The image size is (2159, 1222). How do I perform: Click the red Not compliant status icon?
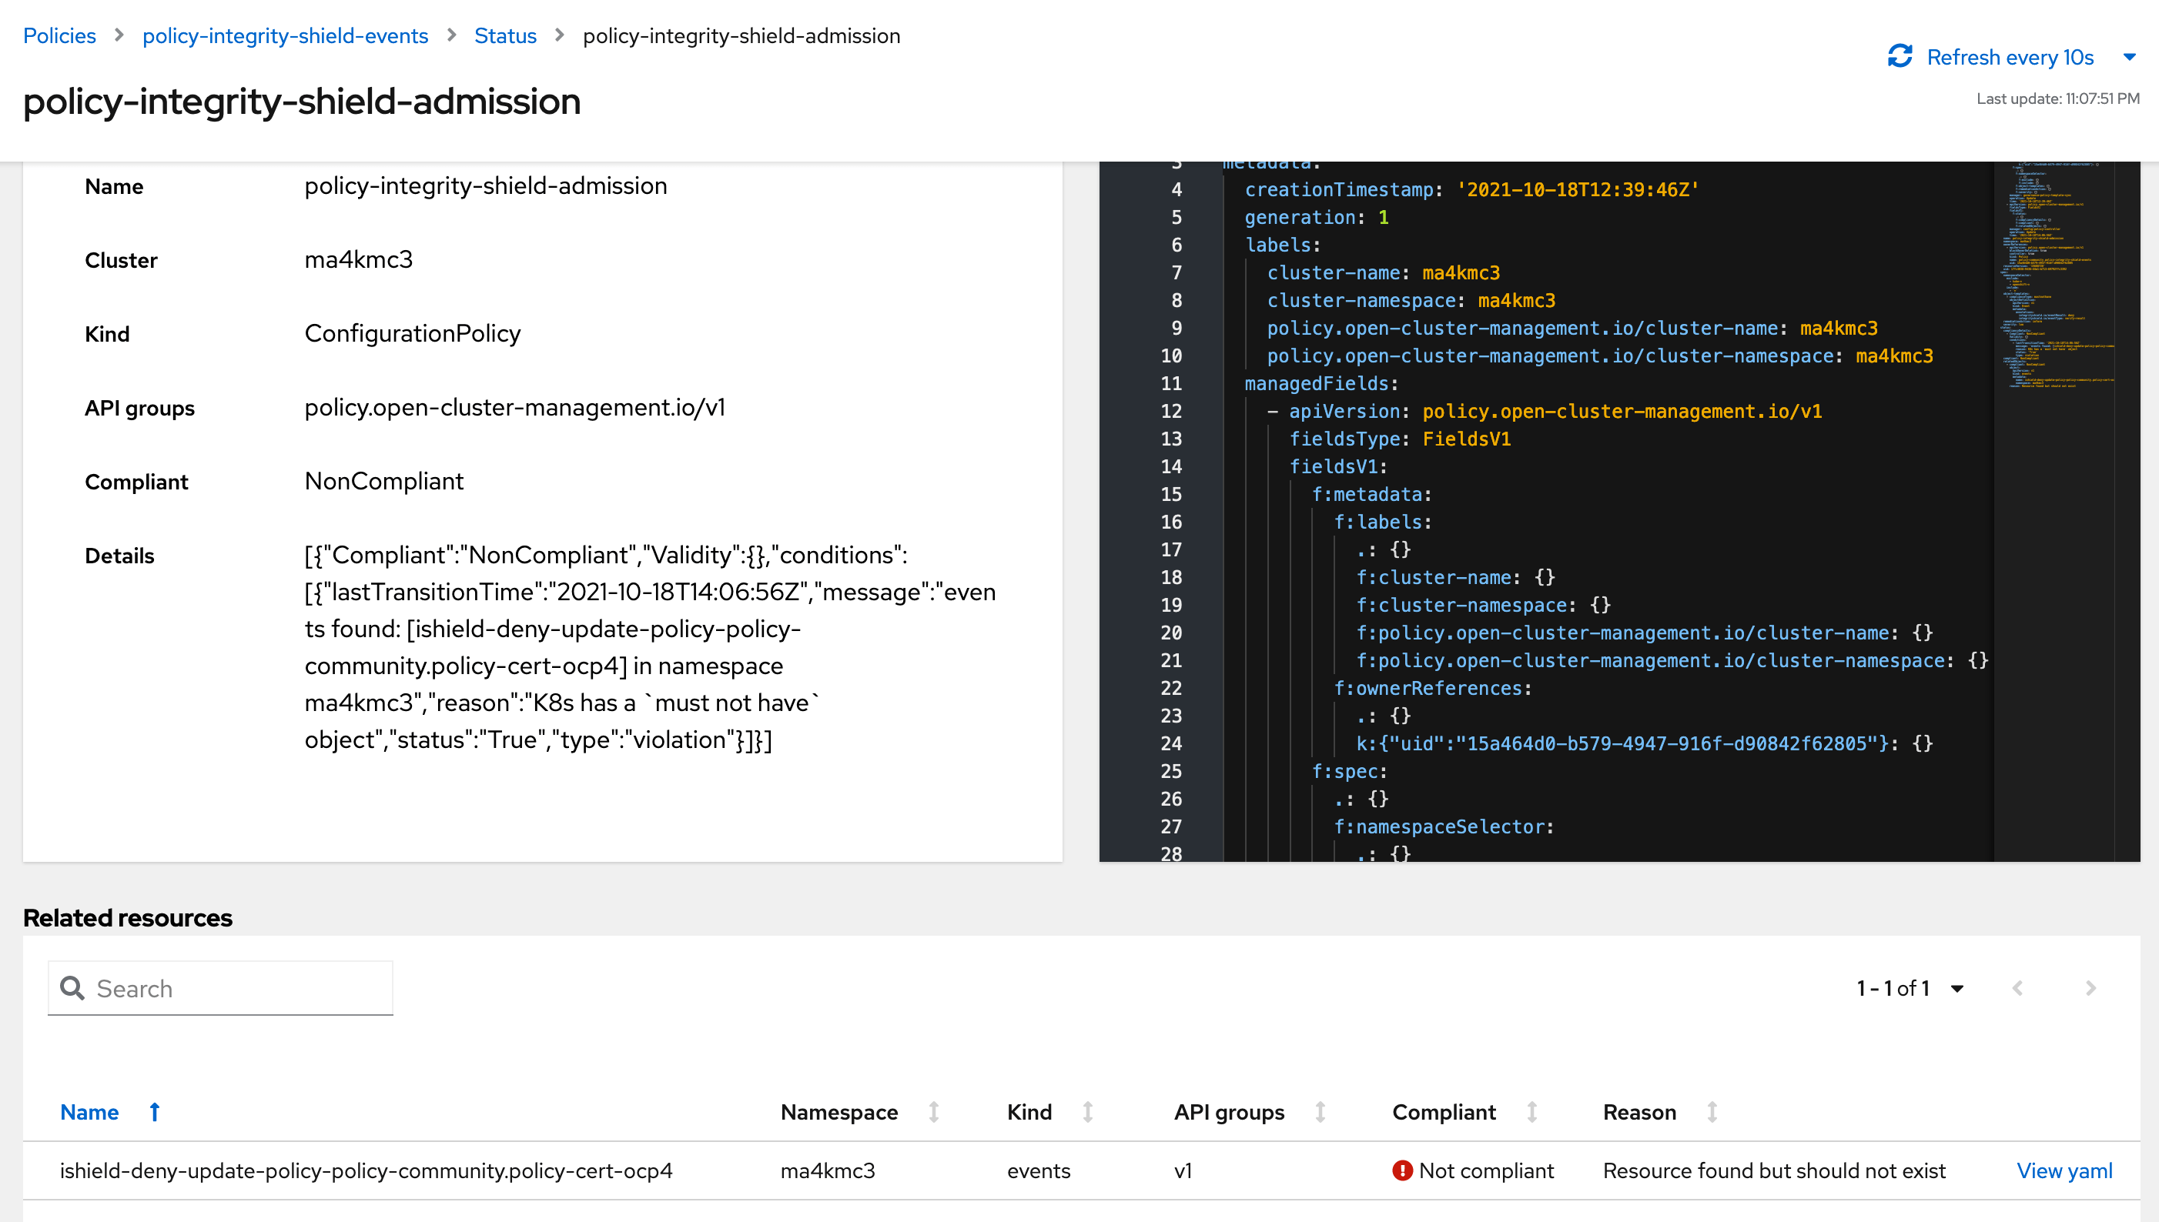pos(1401,1170)
